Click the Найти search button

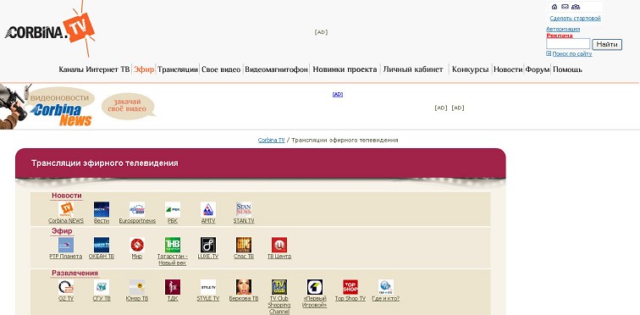(607, 45)
